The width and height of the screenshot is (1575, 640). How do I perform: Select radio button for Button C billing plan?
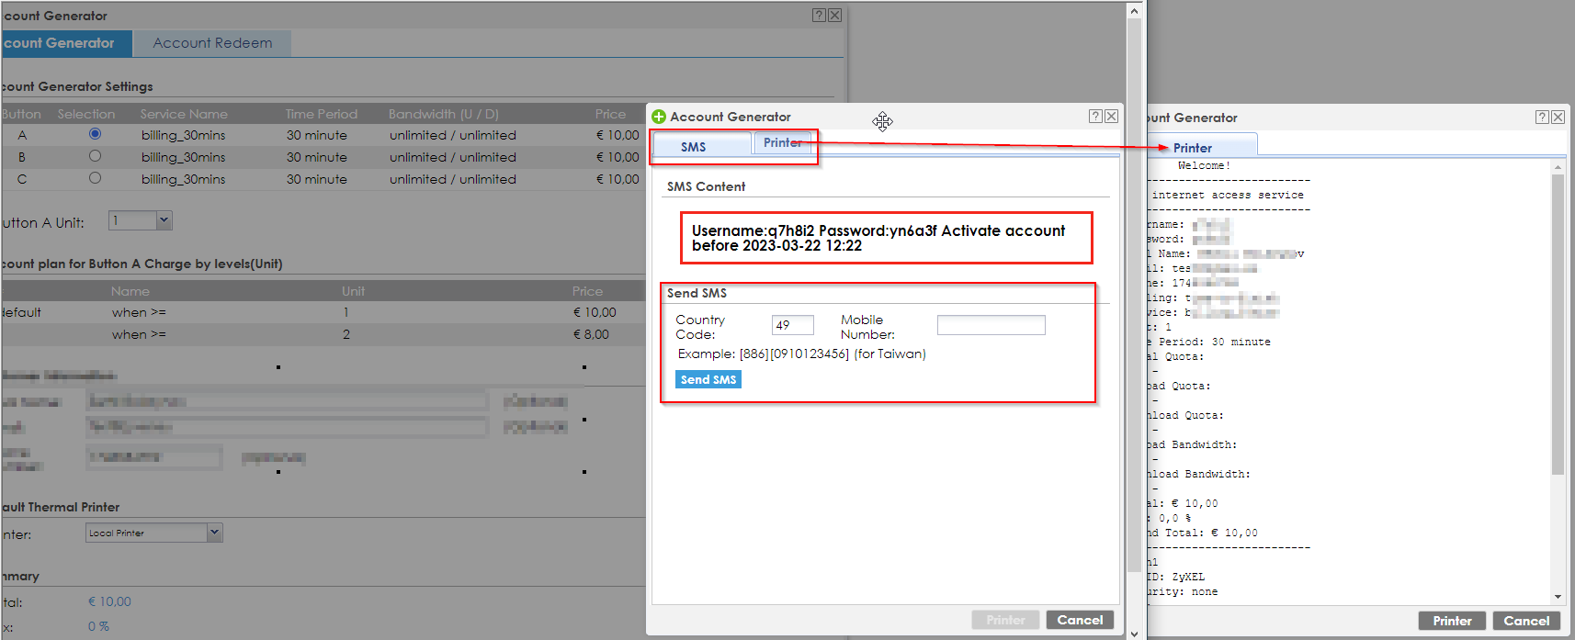[95, 178]
